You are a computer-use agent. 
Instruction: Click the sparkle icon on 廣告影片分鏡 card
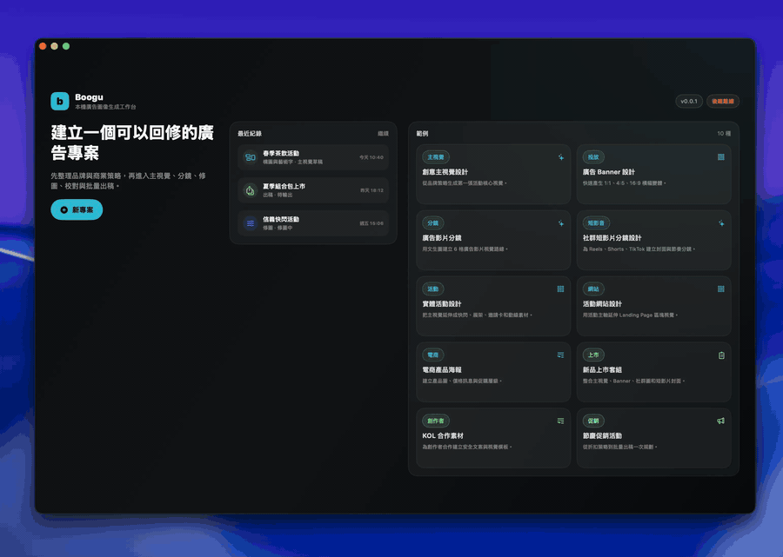(561, 223)
